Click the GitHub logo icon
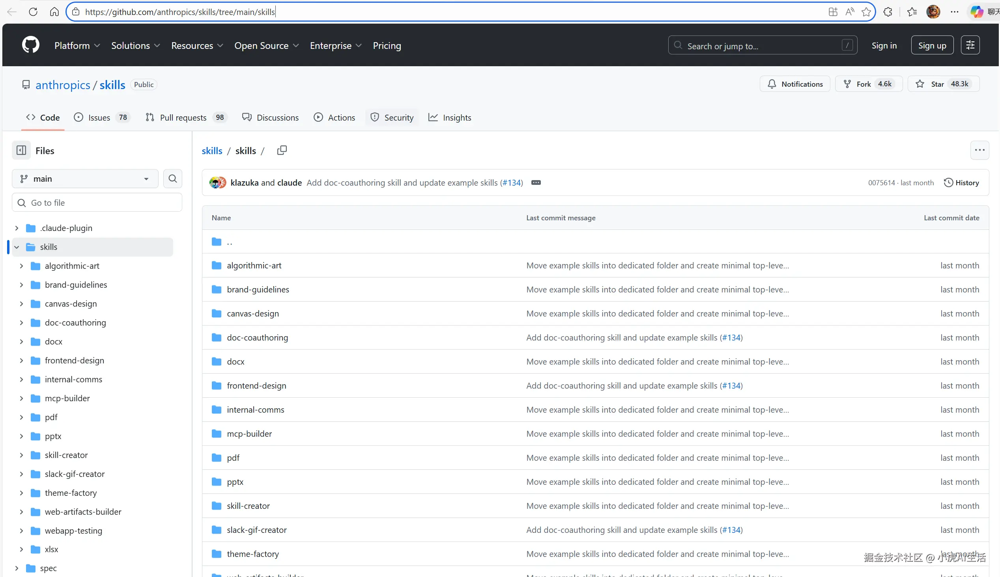 tap(30, 45)
